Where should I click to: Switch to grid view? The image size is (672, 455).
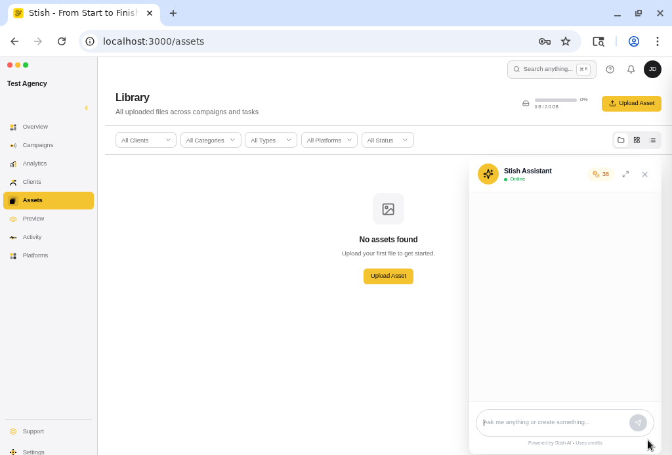click(637, 141)
